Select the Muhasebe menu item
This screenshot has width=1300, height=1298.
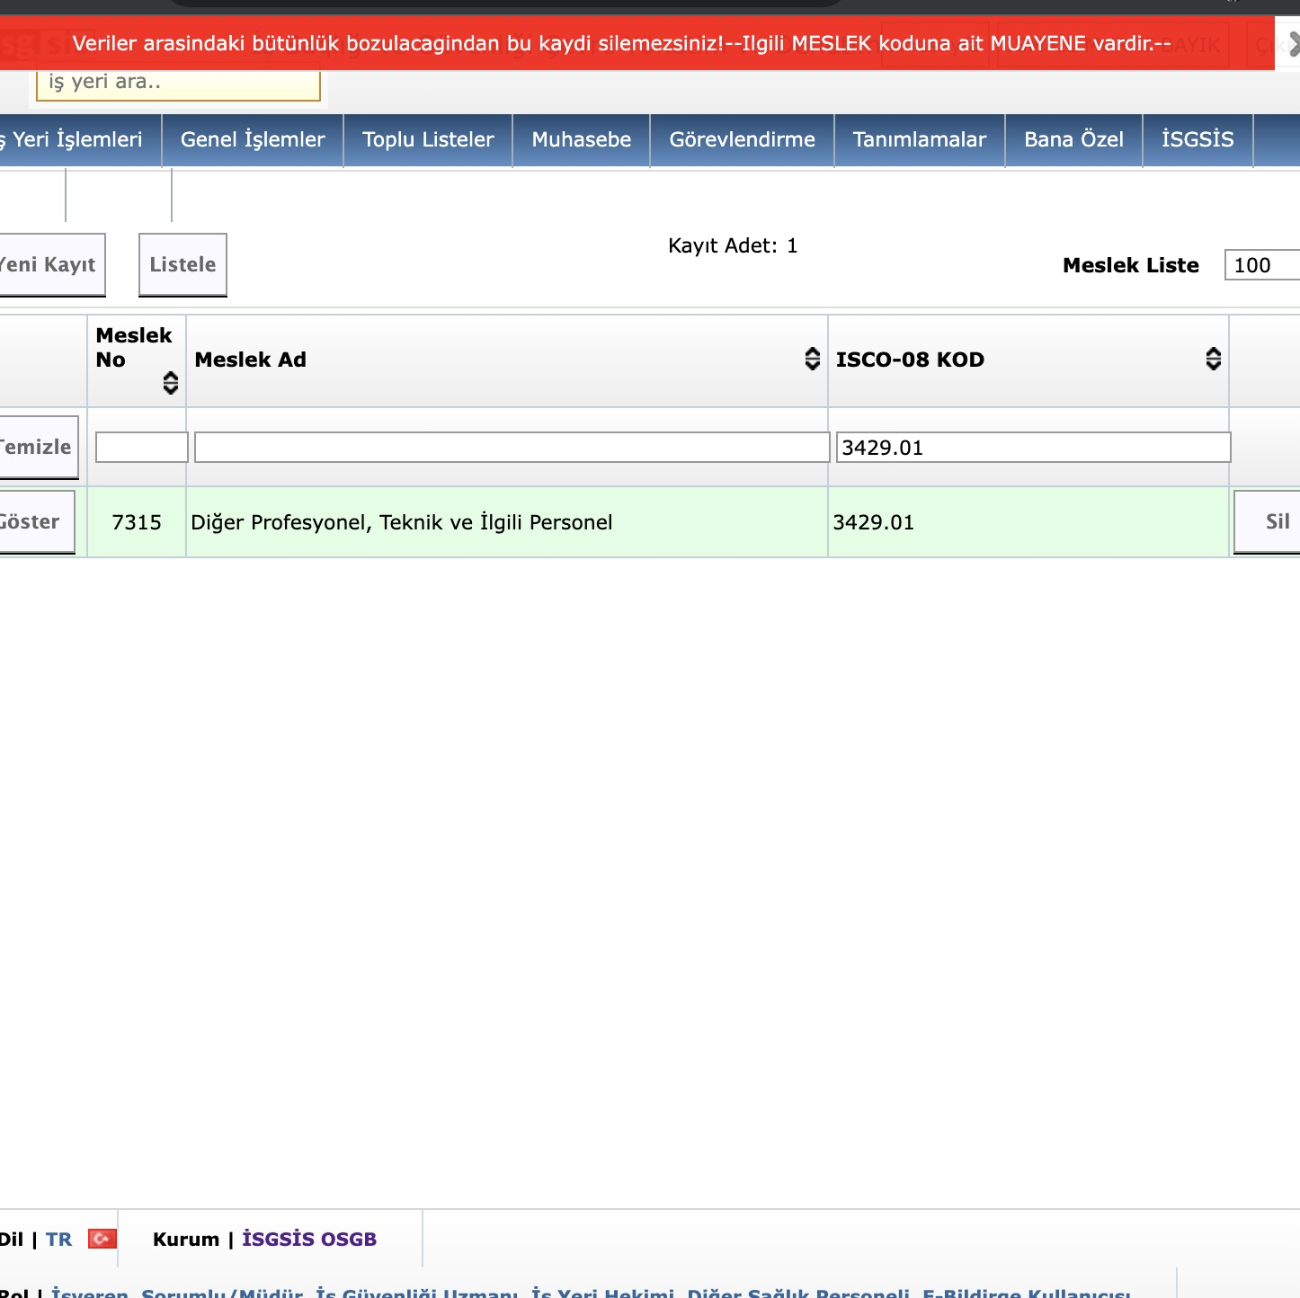pyautogui.click(x=582, y=140)
